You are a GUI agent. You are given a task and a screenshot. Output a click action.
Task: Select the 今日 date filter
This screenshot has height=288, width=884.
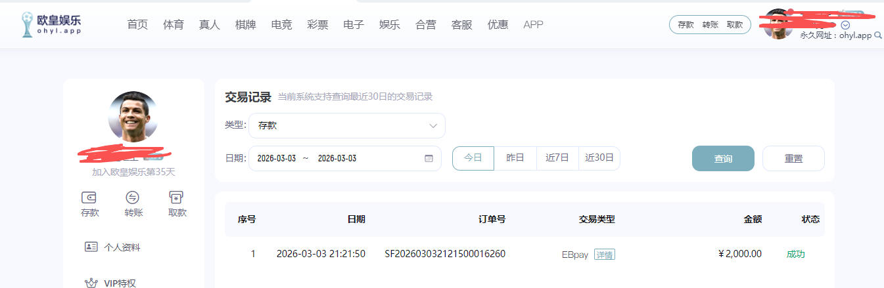473,158
